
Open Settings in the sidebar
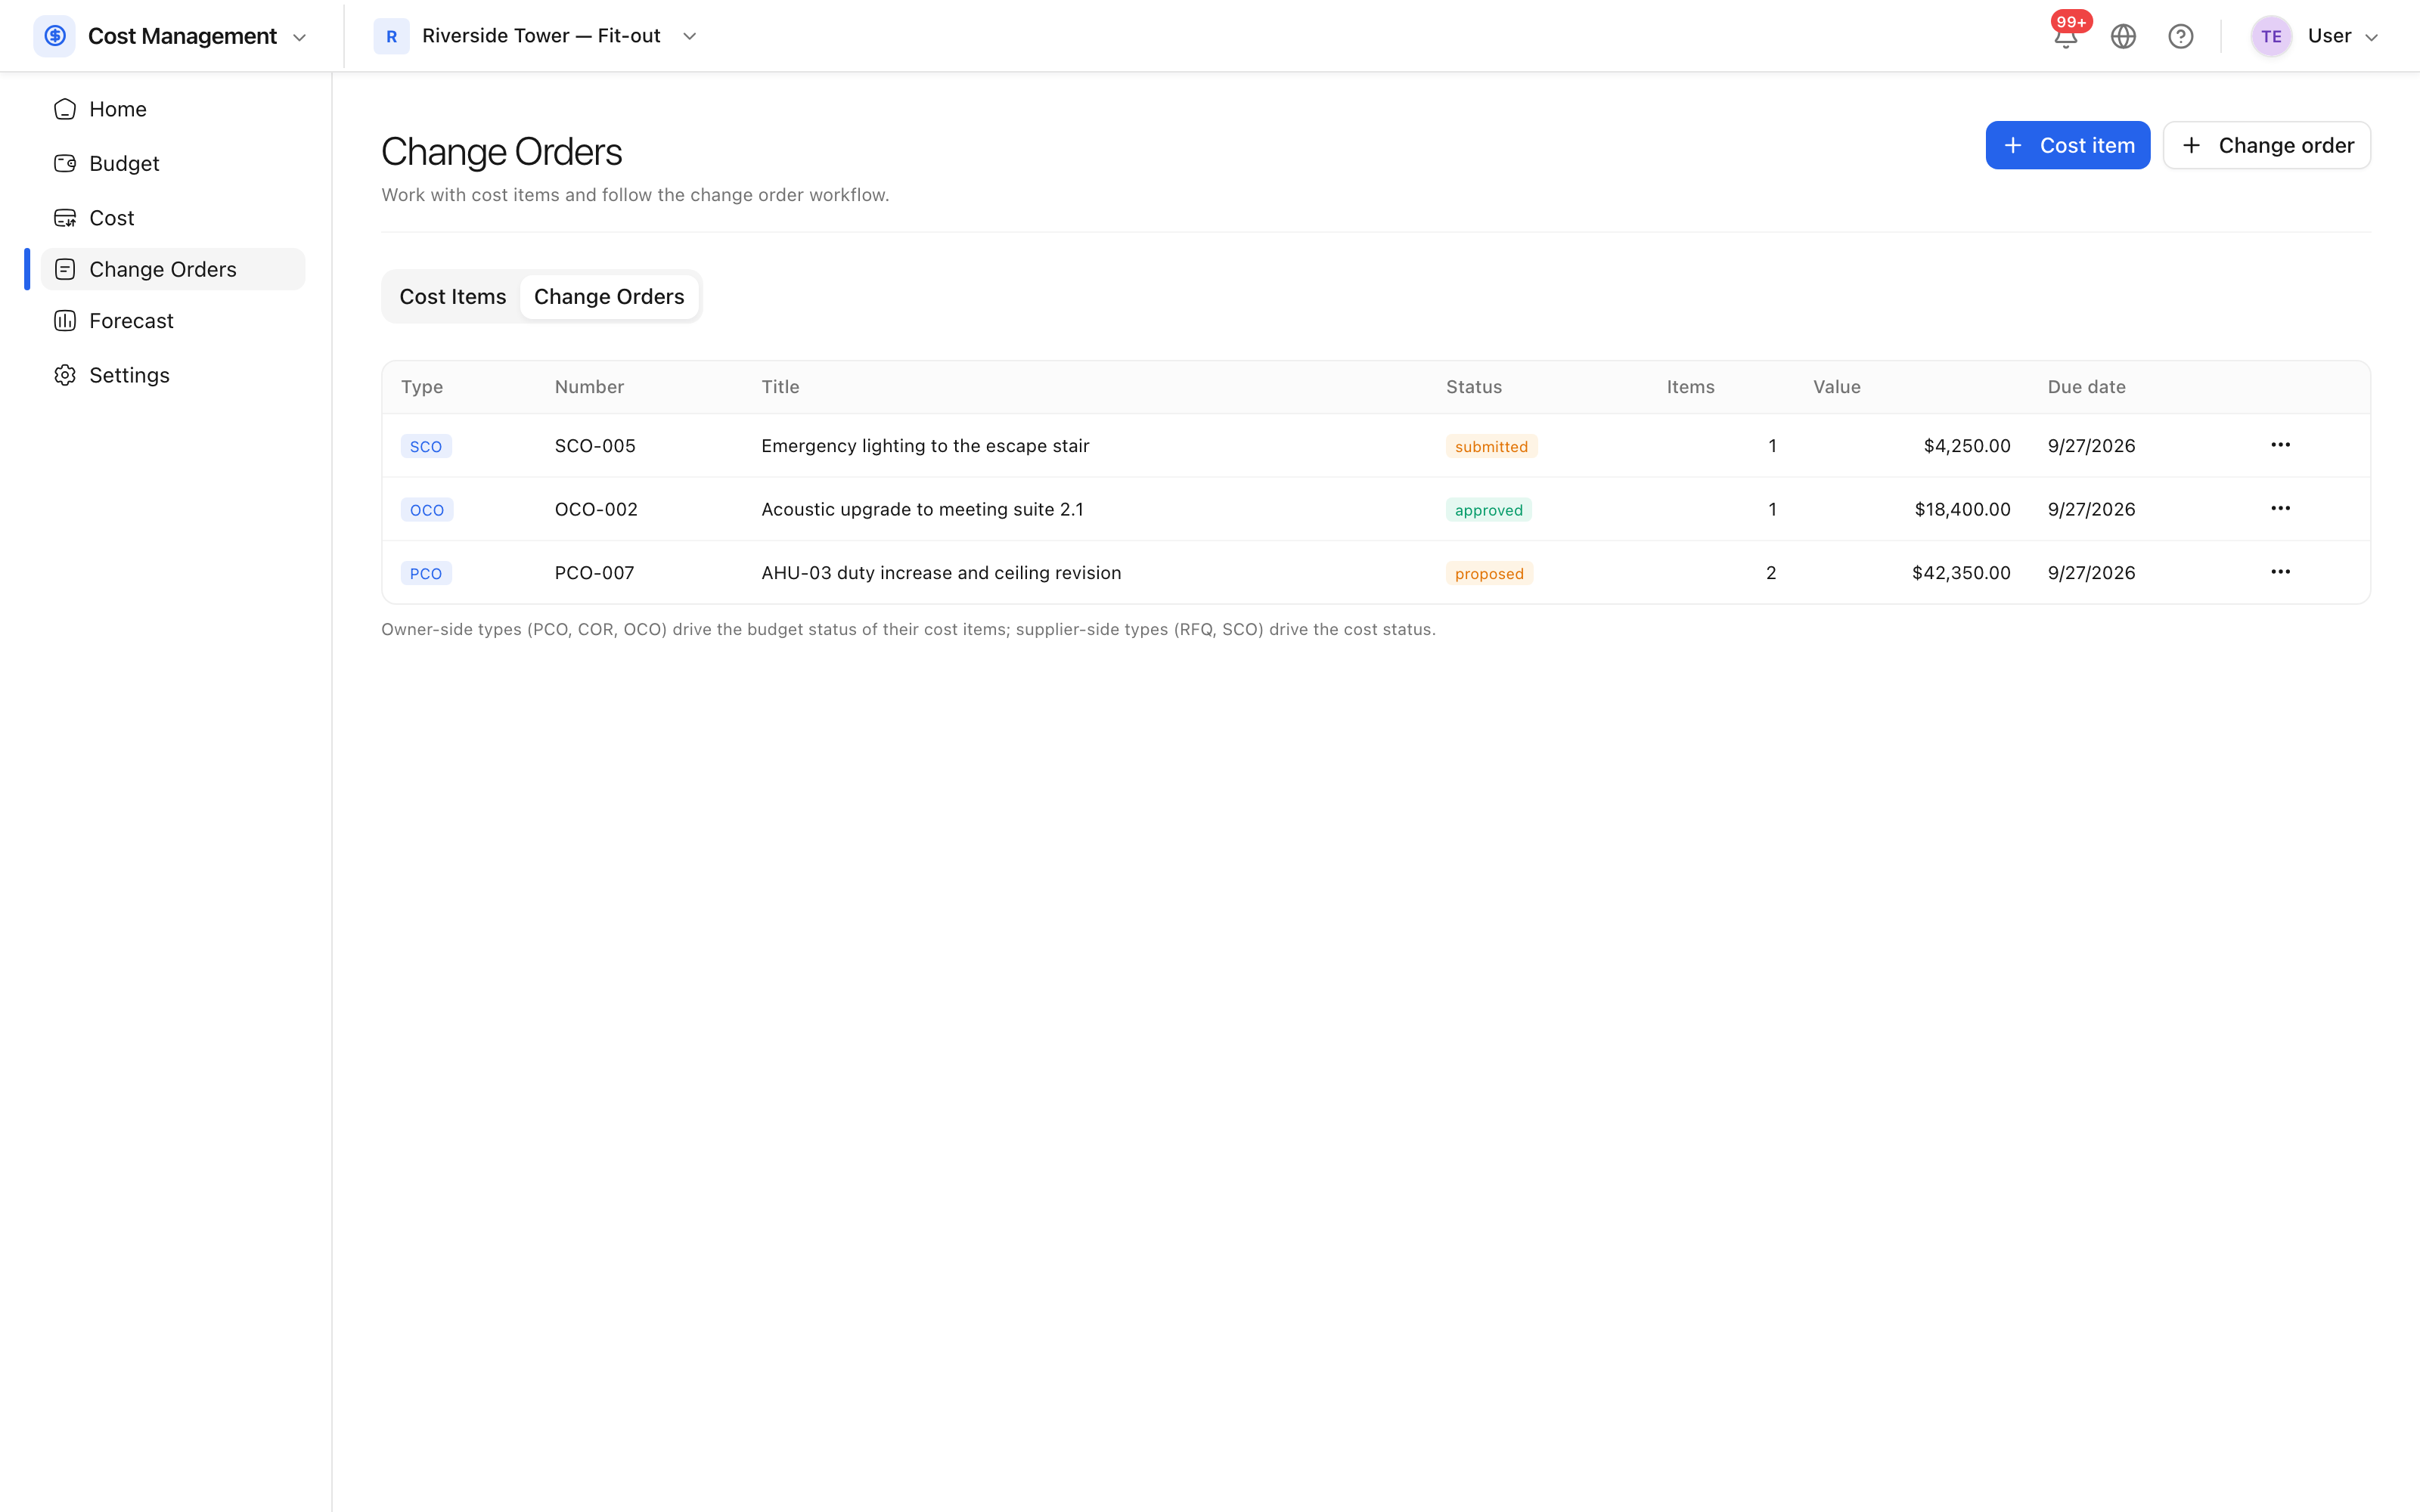coord(173,375)
